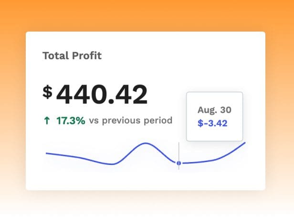Click the lowest dip left of chart peak

click(x=113, y=164)
